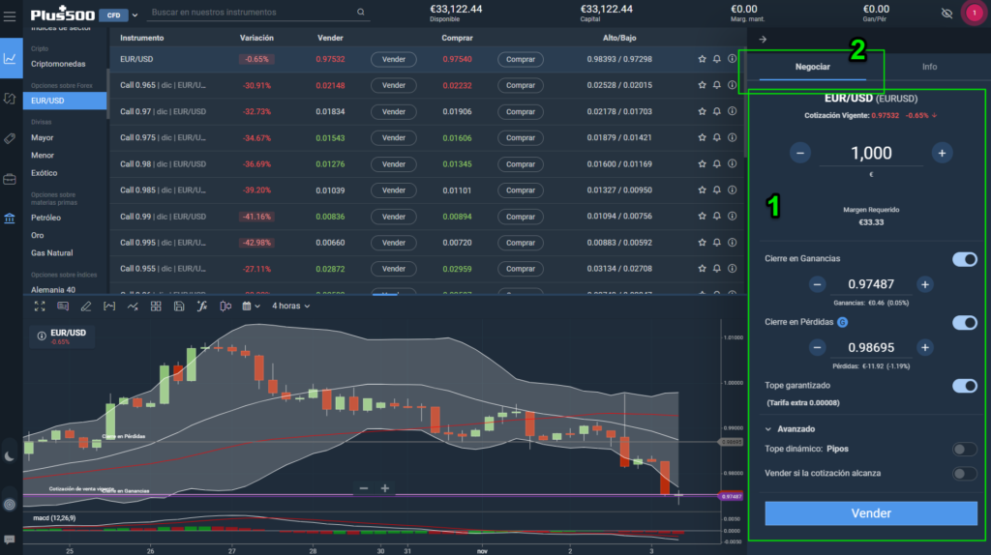The height and width of the screenshot is (555, 991).
Task: Decrease Cierre en Pérdidas price
Action: (817, 348)
